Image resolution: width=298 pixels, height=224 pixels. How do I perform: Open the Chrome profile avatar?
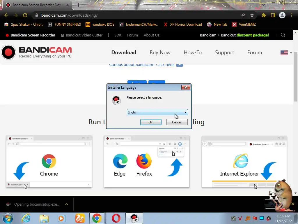coord(282,15)
